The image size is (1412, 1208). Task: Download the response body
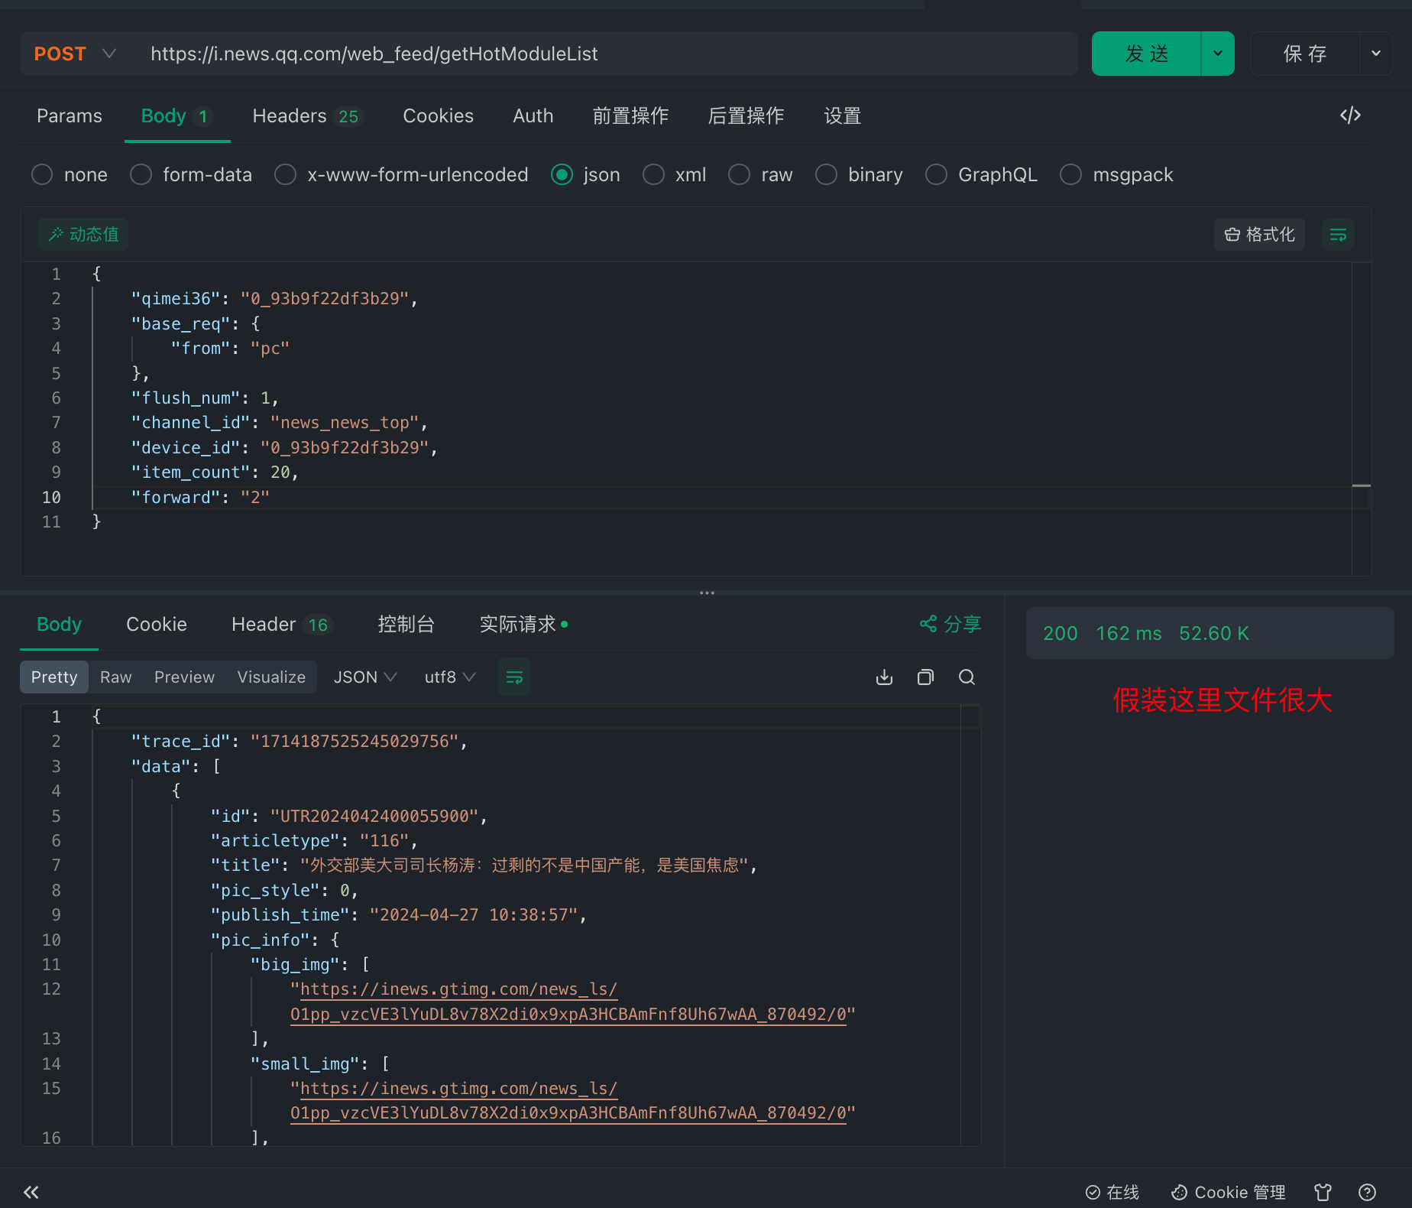884,677
